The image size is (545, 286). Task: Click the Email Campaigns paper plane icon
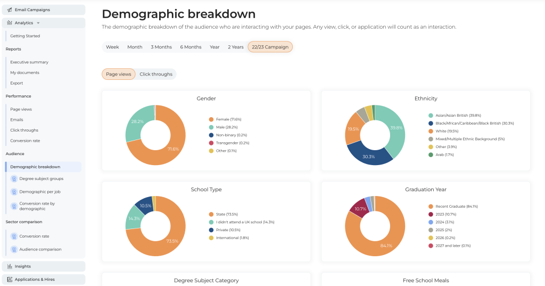10,10
